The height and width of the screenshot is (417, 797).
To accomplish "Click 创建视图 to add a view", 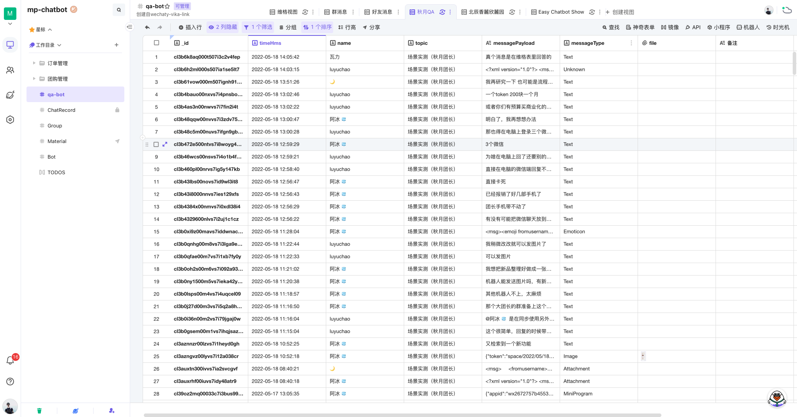I will click(x=620, y=12).
